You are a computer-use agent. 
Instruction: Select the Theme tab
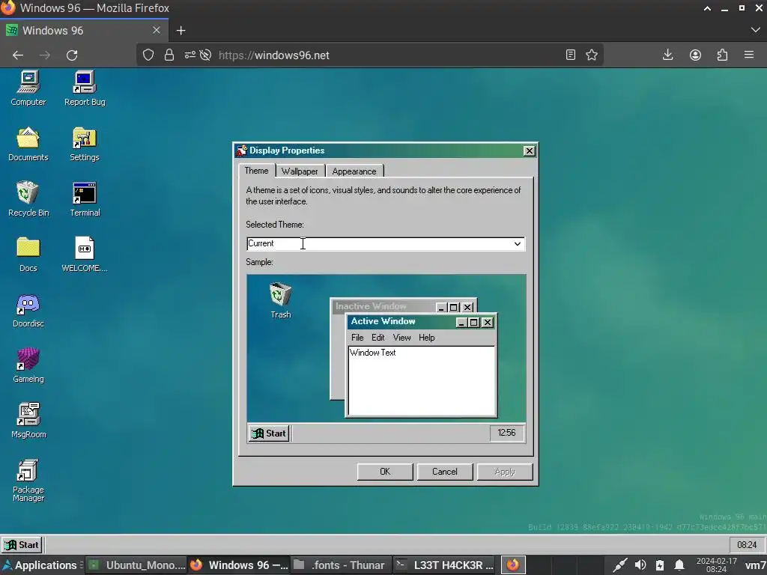pyautogui.click(x=256, y=171)
